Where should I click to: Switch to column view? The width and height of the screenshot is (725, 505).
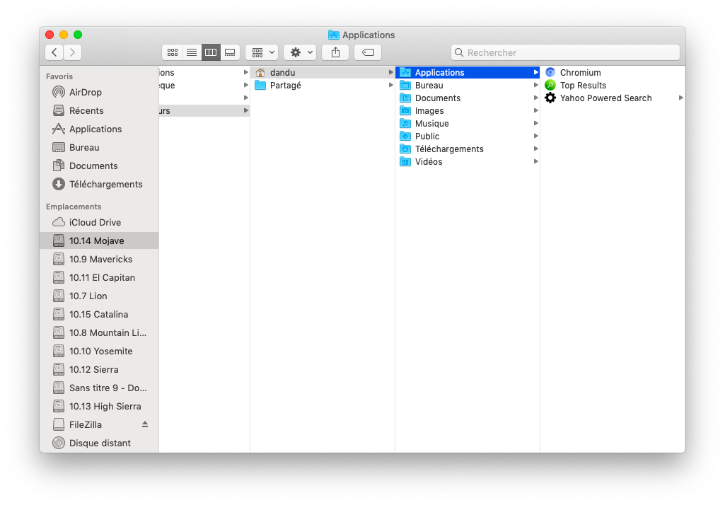tap(211, 52)
